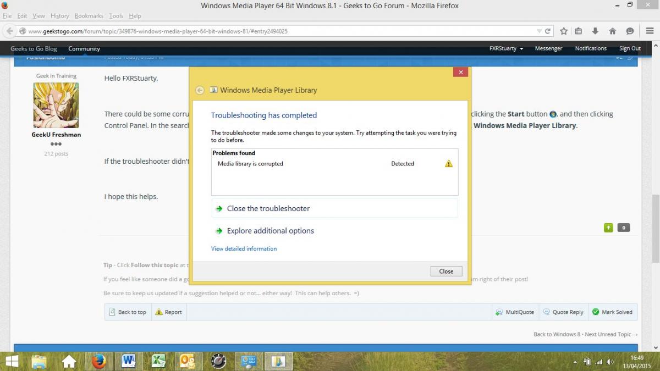660x371 pixels.
Task: Open the address bar history dropdown arrow
Action: pyautogui.click(x=540, y=31)
